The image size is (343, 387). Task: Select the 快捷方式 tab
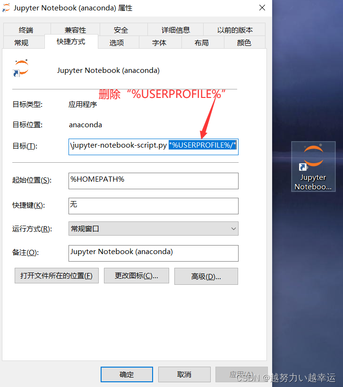71,42
